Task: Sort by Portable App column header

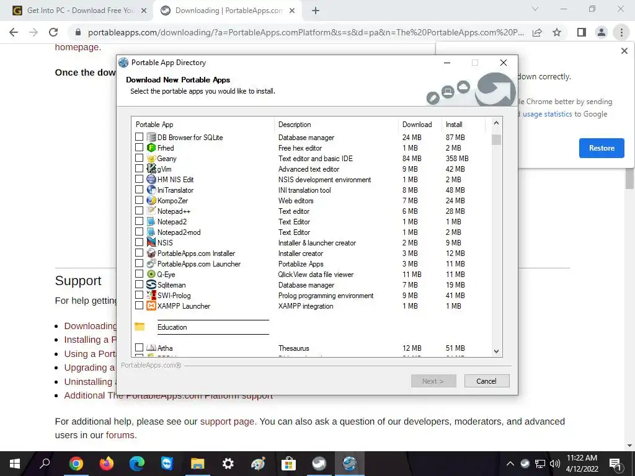Action: (x=203, y=124)
